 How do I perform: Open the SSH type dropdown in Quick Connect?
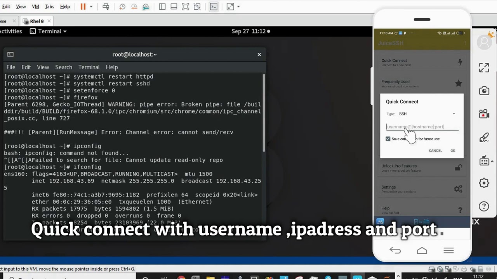(426, 114)
